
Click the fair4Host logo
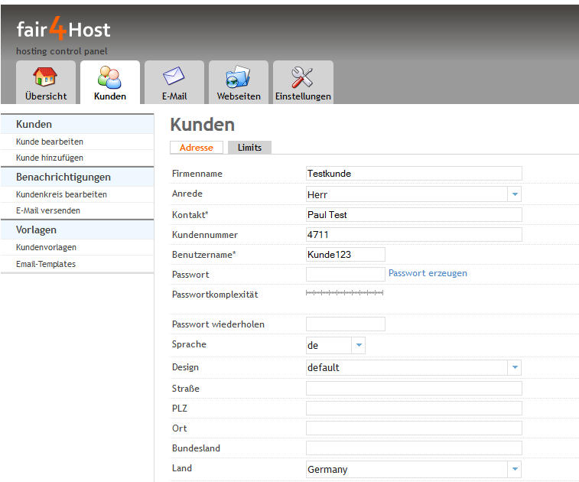[x=63, y=31]
